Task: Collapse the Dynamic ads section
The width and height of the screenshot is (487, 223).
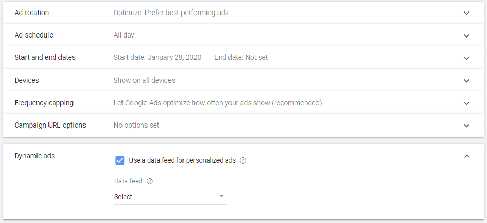Action: [x=466, y=156]
